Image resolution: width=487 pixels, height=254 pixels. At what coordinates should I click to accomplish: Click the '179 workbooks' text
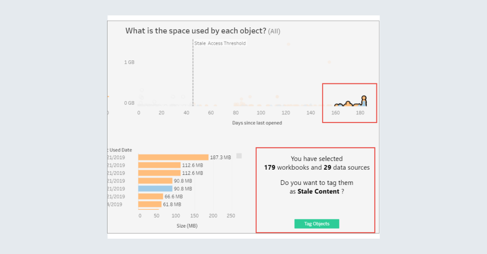pyautogui.click(x=288, y=168)
